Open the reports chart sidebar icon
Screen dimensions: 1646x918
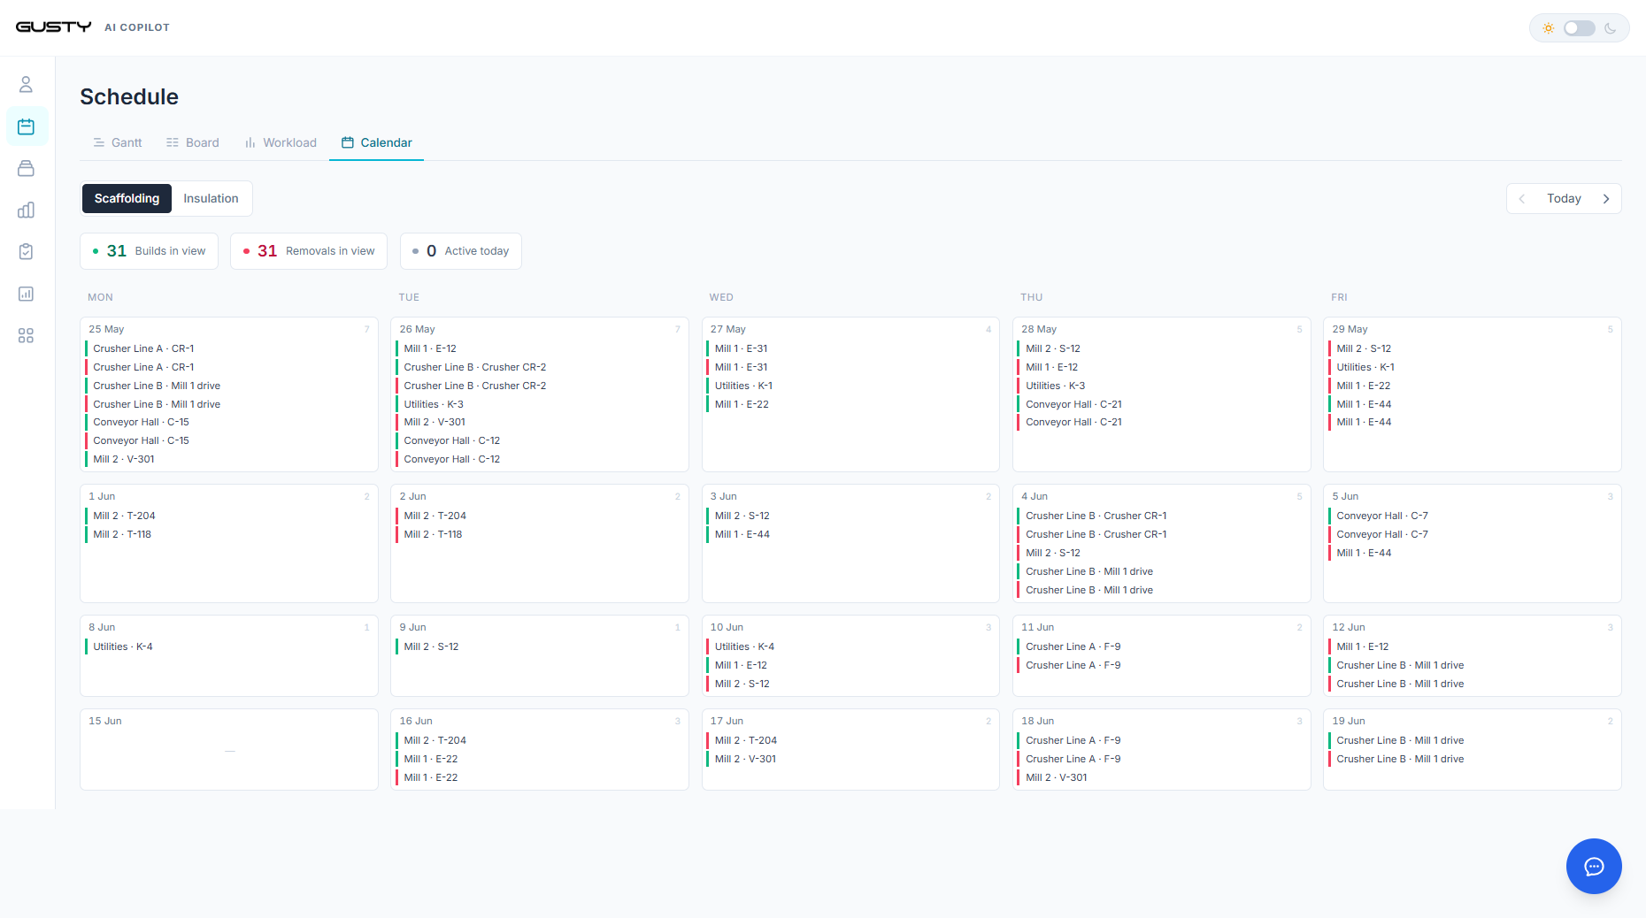pos(26,294)
